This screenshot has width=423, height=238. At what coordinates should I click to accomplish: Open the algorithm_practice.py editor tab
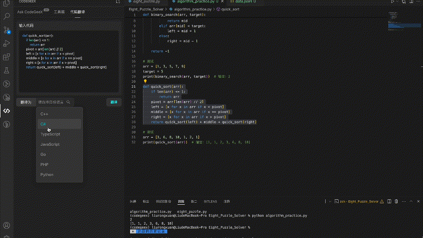(196, 2)
